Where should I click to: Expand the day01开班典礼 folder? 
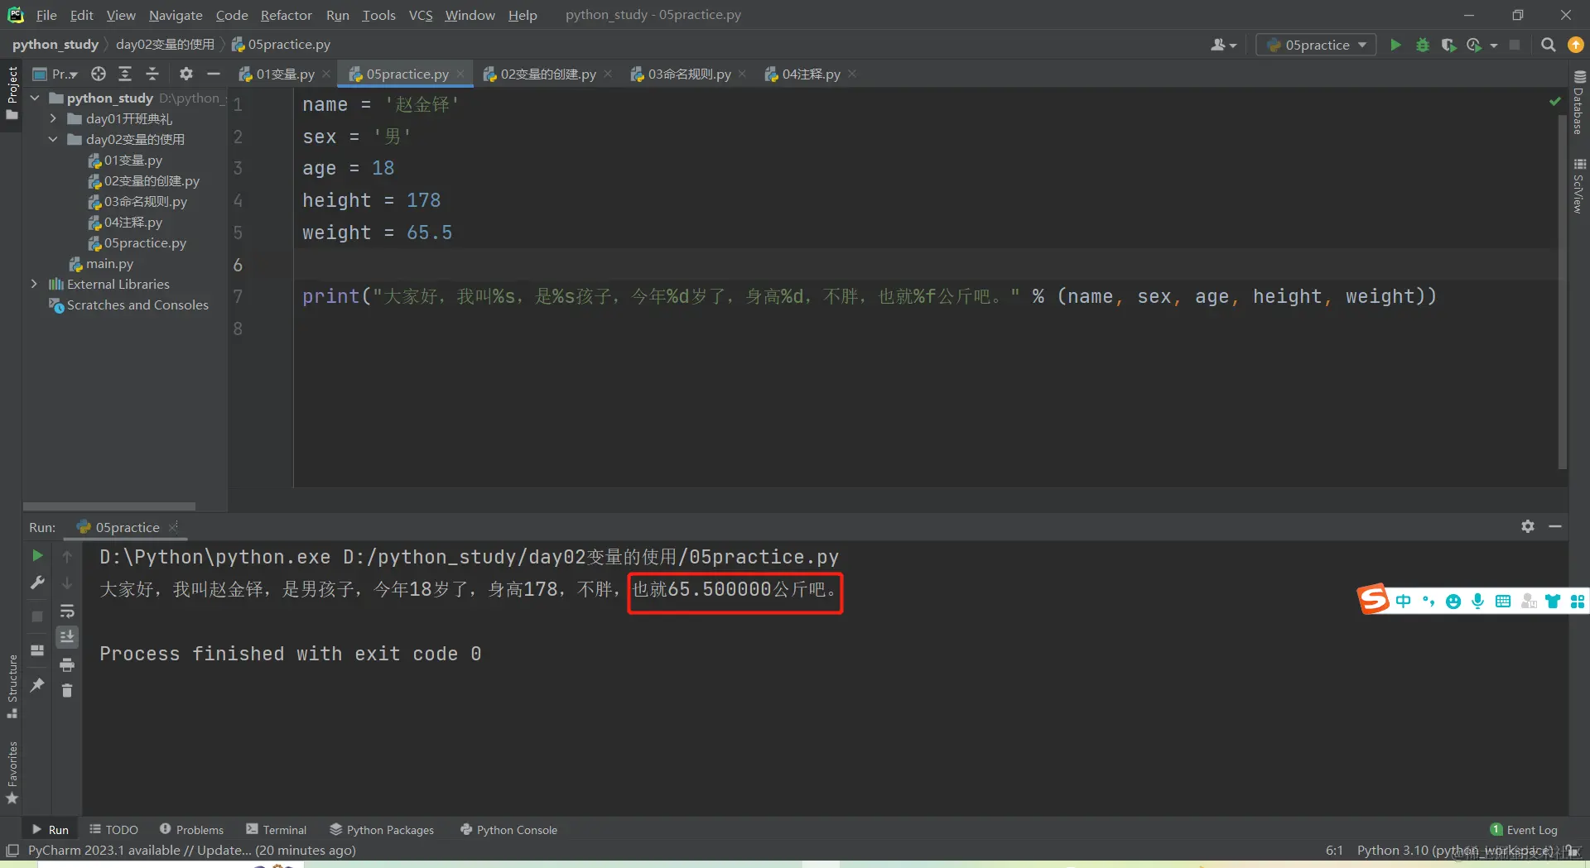pos(53,118)
